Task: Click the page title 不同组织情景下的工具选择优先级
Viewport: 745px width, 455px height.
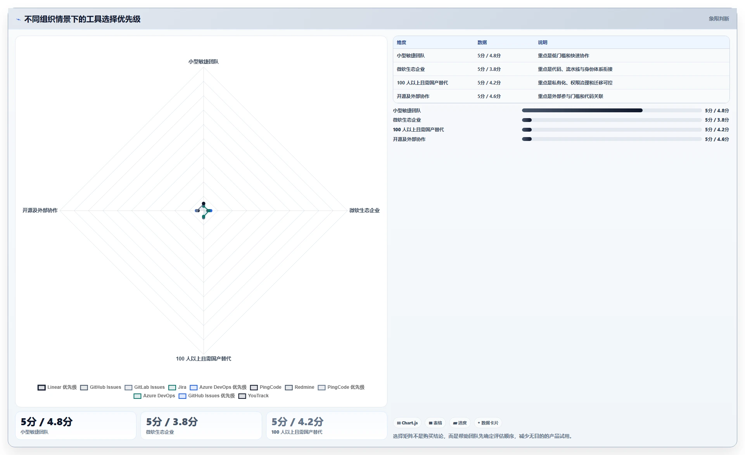Action: (x=82, y=19)
